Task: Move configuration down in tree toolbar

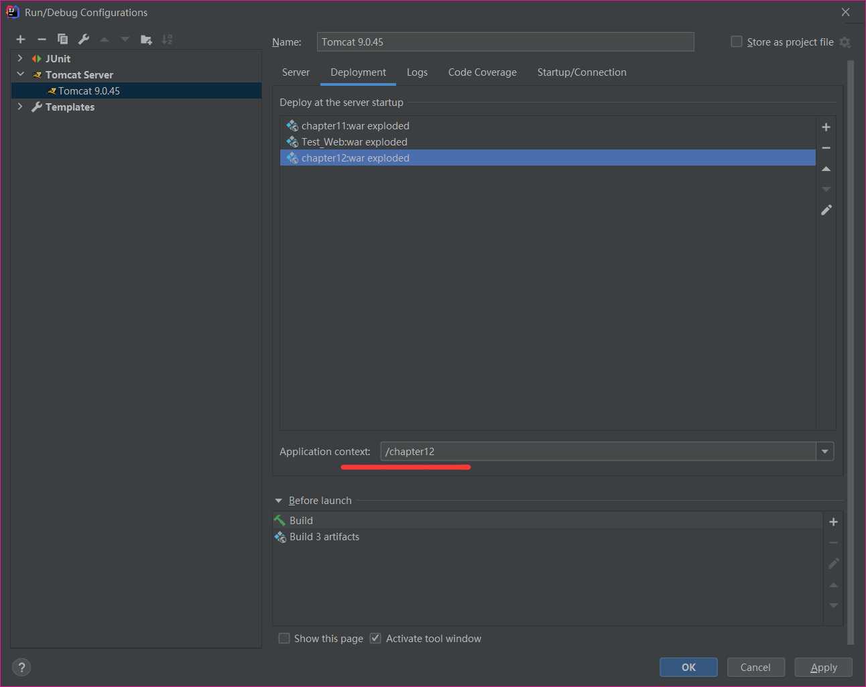Action: pyautogui.click(x=125, y=40)
